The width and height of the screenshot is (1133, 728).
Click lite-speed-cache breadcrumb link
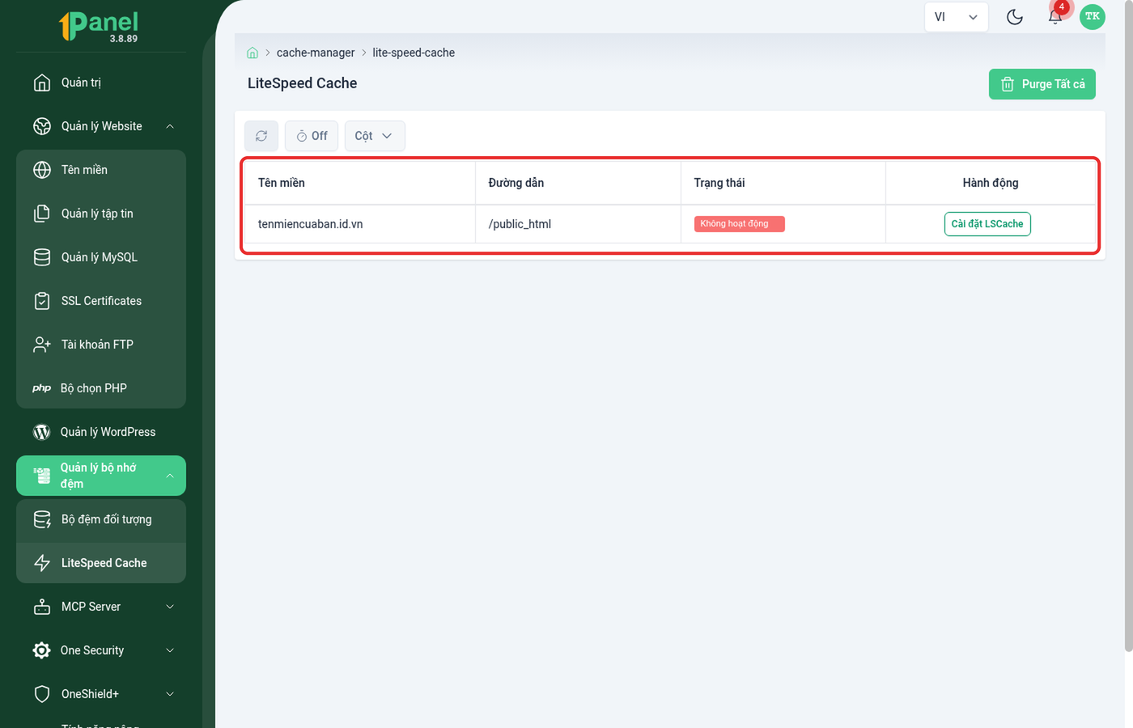(414, 53)
